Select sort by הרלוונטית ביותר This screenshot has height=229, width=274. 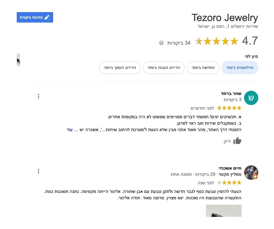click(240, 68)
